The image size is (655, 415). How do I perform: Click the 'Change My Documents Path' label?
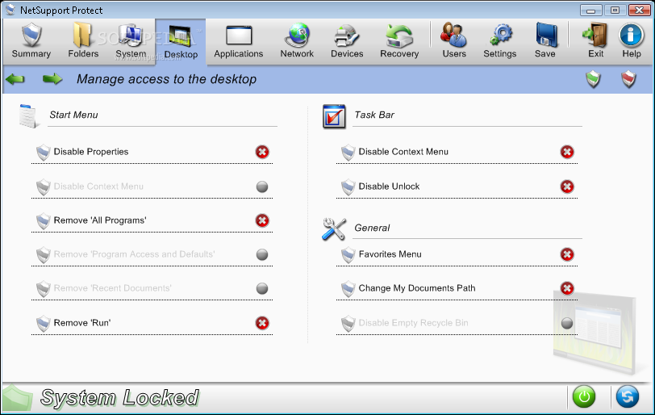417,288
